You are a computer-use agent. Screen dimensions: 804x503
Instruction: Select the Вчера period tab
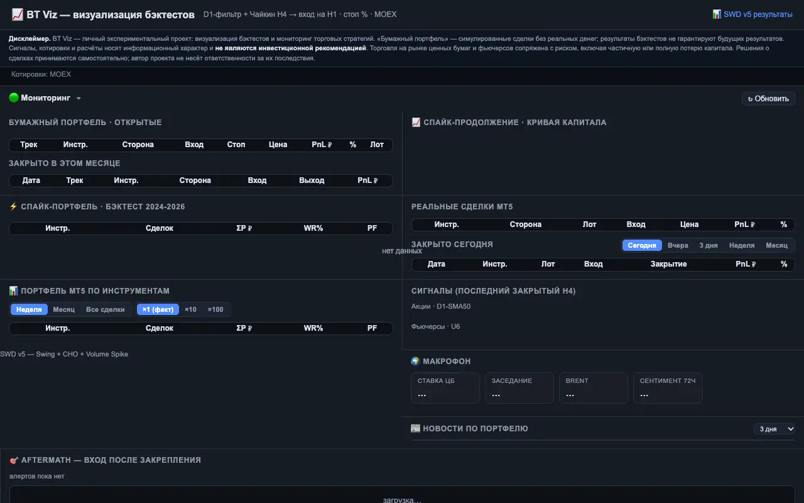coord(678,245)
